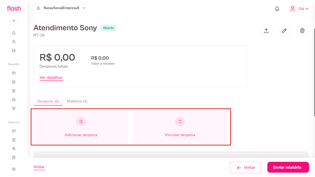315x177 pixels.
Task: Click the bank building icon under Benefits
Action: (14, 99)
